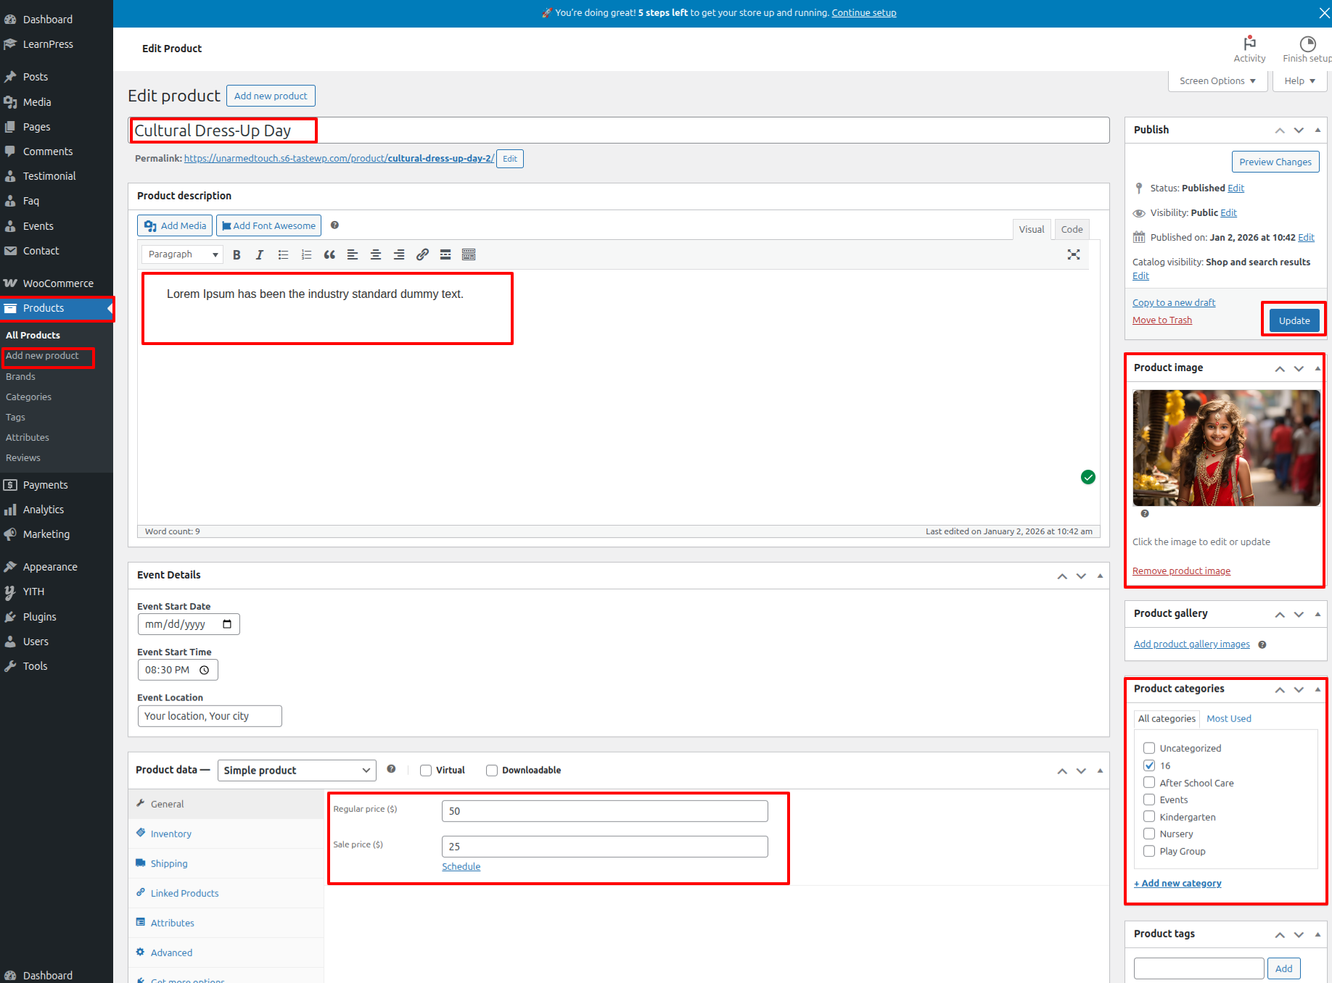This screenshot has height=983, width=1332.
Task: Open the Inventory product data tab
Action: click(171, 834)
